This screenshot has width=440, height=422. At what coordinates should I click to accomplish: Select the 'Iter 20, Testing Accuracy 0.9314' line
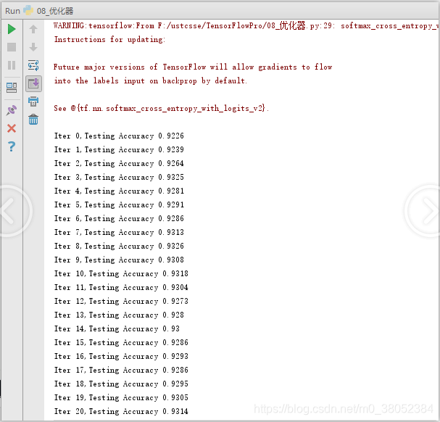click(x=121, y=411)
